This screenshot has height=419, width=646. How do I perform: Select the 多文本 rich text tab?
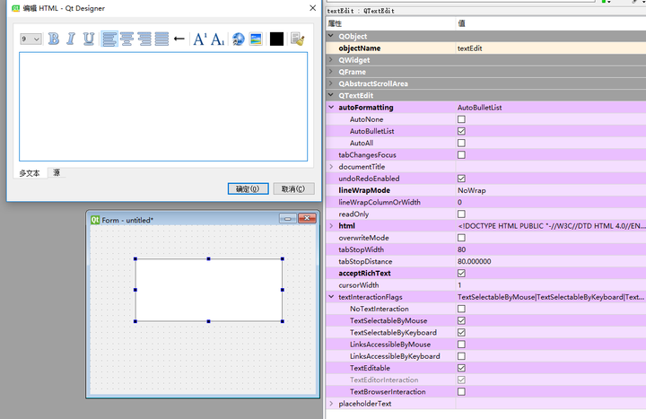(30, 172)
